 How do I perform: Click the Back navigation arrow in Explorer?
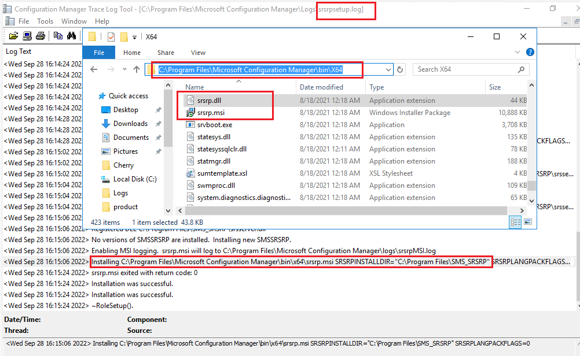(x=94, y=69)
